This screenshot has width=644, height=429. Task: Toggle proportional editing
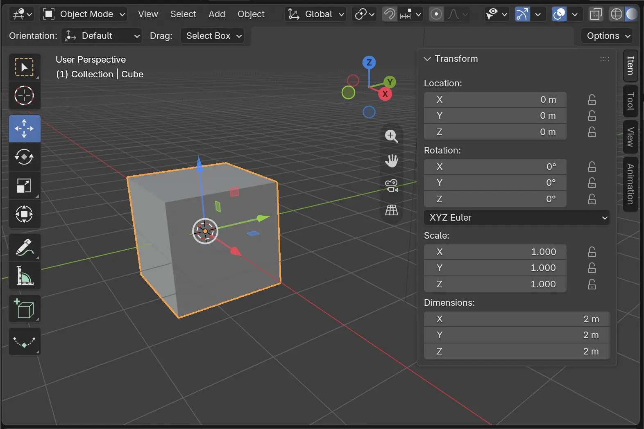point(436,14)
